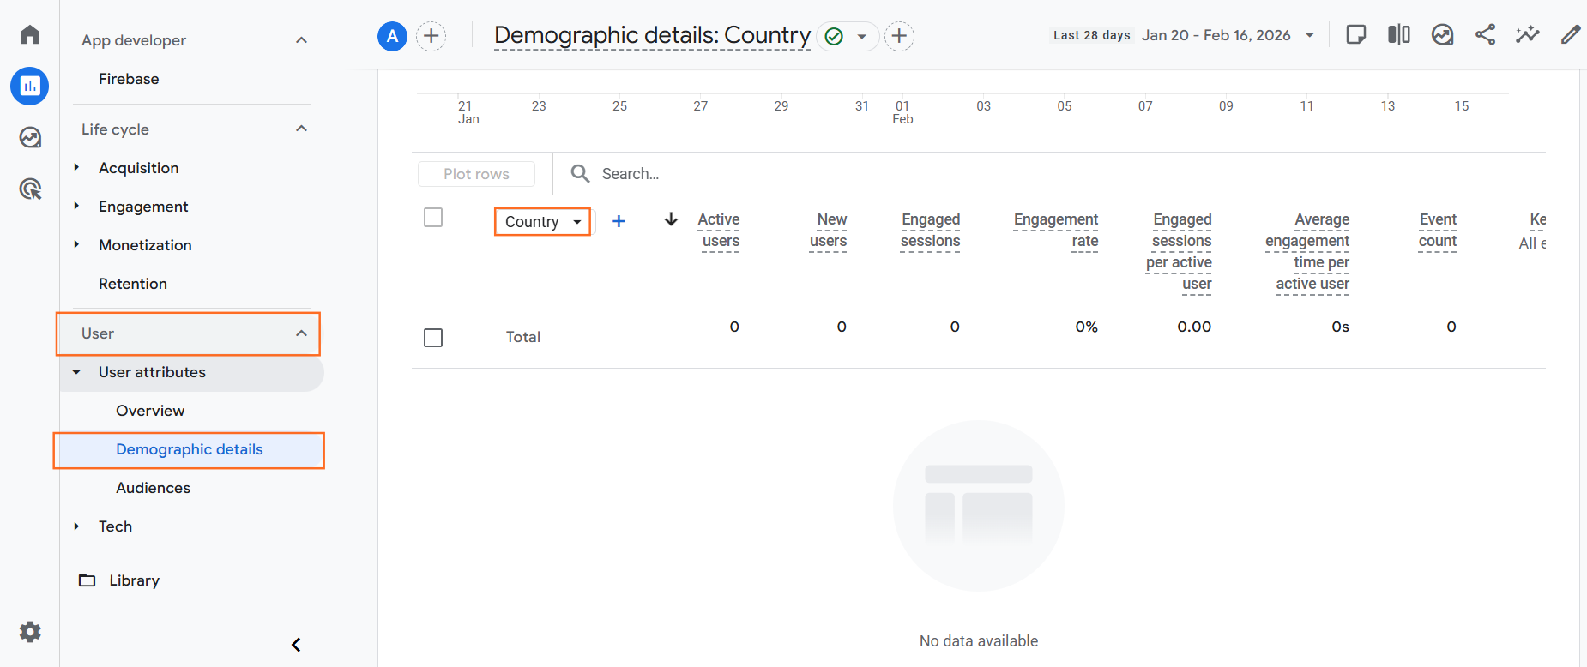Click Total row label
This screenshot has width=1587, height=667.
[523, 337]
